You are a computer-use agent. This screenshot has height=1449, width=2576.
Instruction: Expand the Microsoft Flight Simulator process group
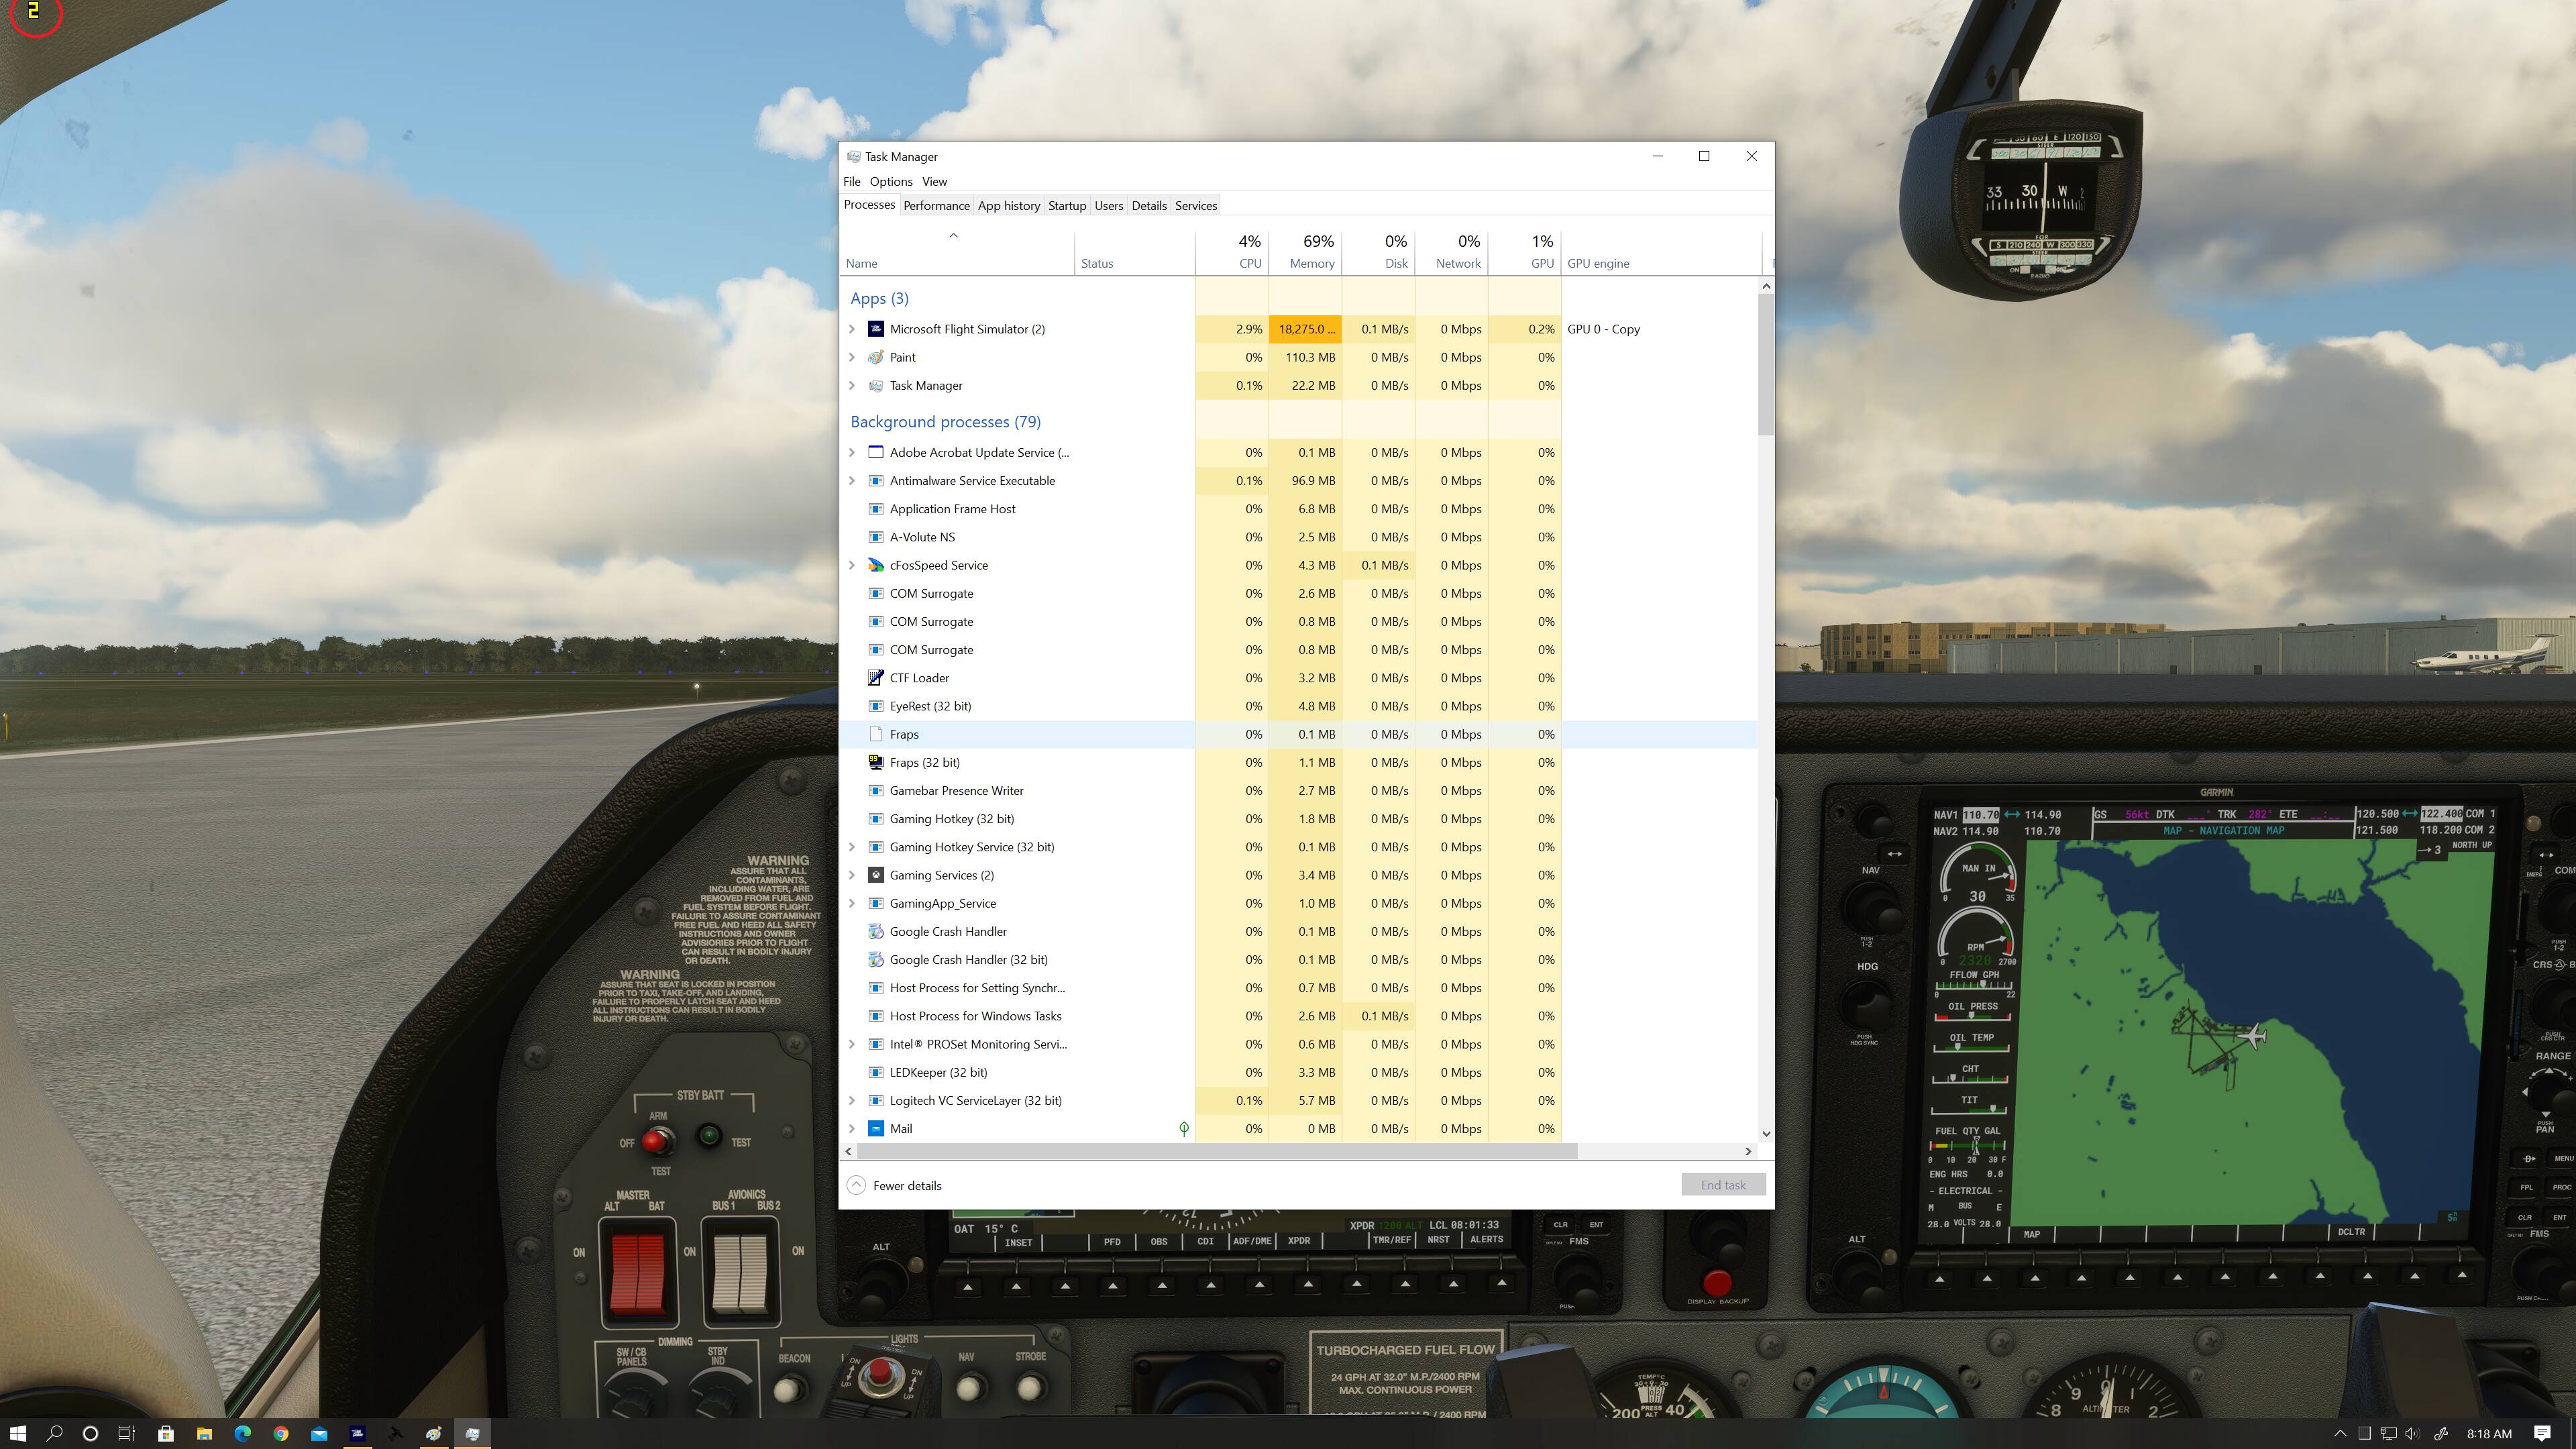pos(852,328)
